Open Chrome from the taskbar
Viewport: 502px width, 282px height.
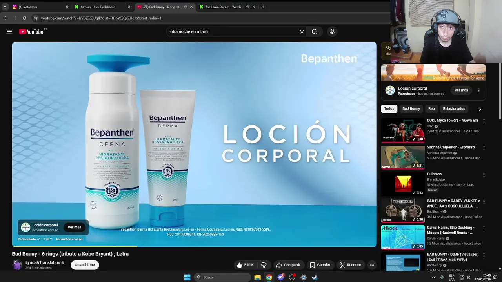click(x=269, y=277)
